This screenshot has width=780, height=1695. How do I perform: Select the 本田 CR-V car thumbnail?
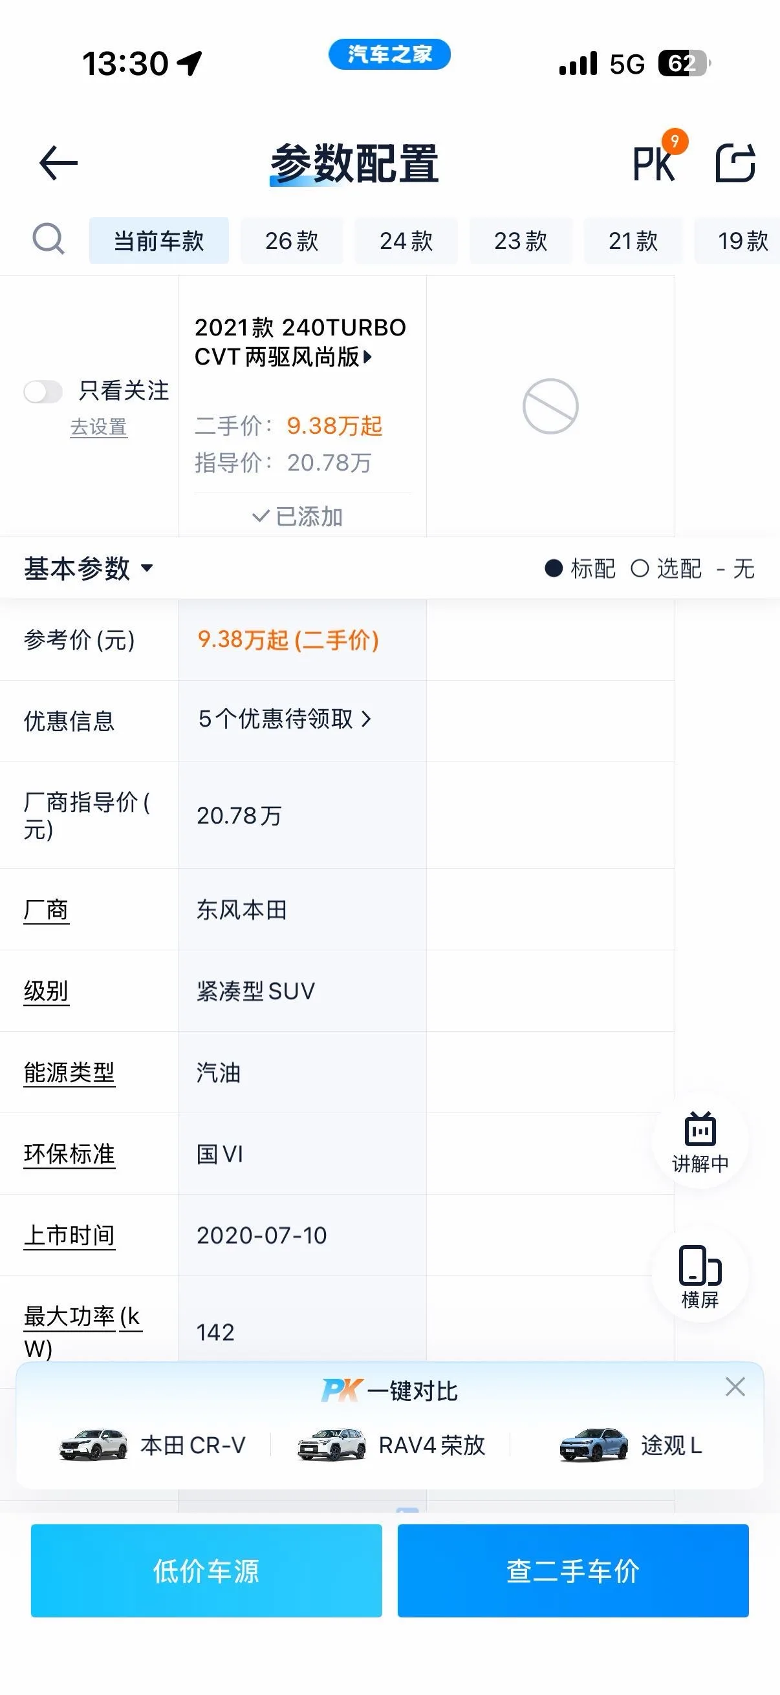94,1445
